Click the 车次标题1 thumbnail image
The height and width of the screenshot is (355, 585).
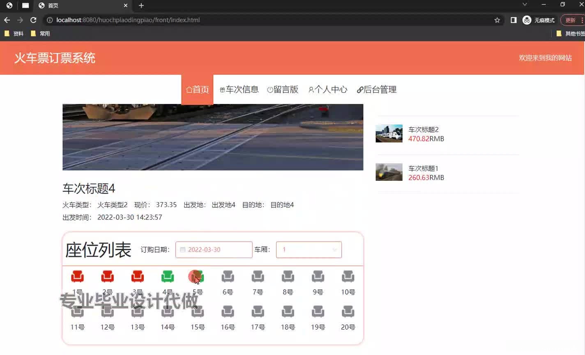[x=389, y=172]
